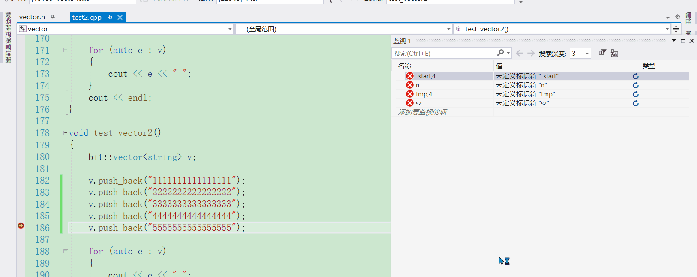This screenshot has height=277, width=697.
Task: Click the watch search field
Action: tap(444, 53)
